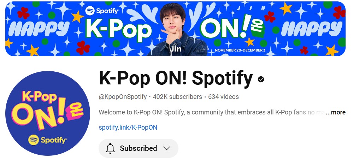The height and width of the screenshot is (166, 359).
Task: Click the verified checkmark badge
Action: pos(261,79)
